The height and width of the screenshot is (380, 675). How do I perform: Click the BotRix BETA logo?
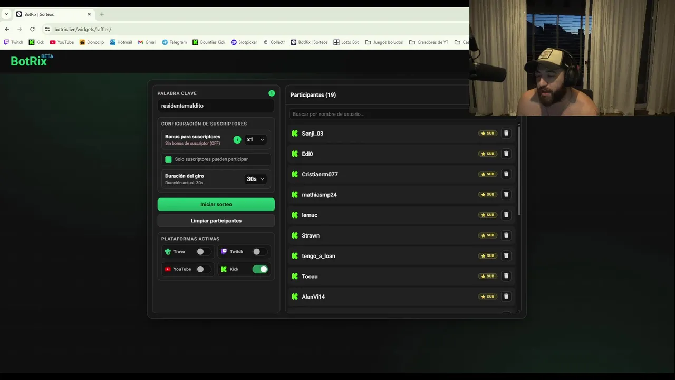(x=32, y=60)
